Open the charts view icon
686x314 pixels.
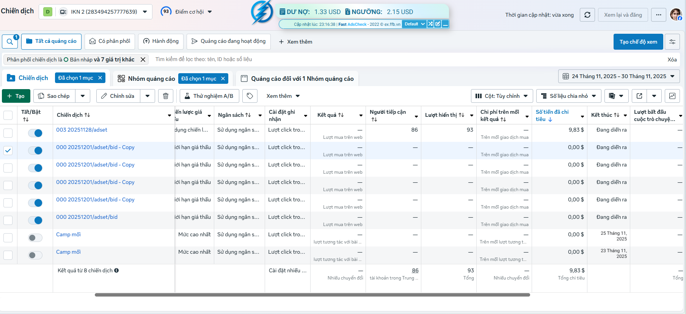pyautogui.click(x=672, y=96)
